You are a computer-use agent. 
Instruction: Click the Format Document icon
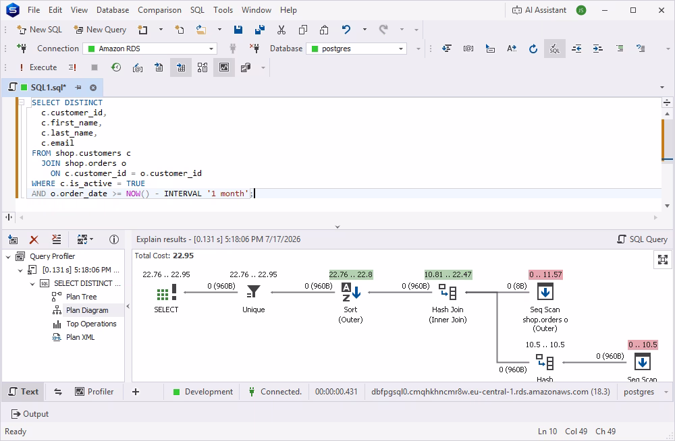click(x=447, y=49)
